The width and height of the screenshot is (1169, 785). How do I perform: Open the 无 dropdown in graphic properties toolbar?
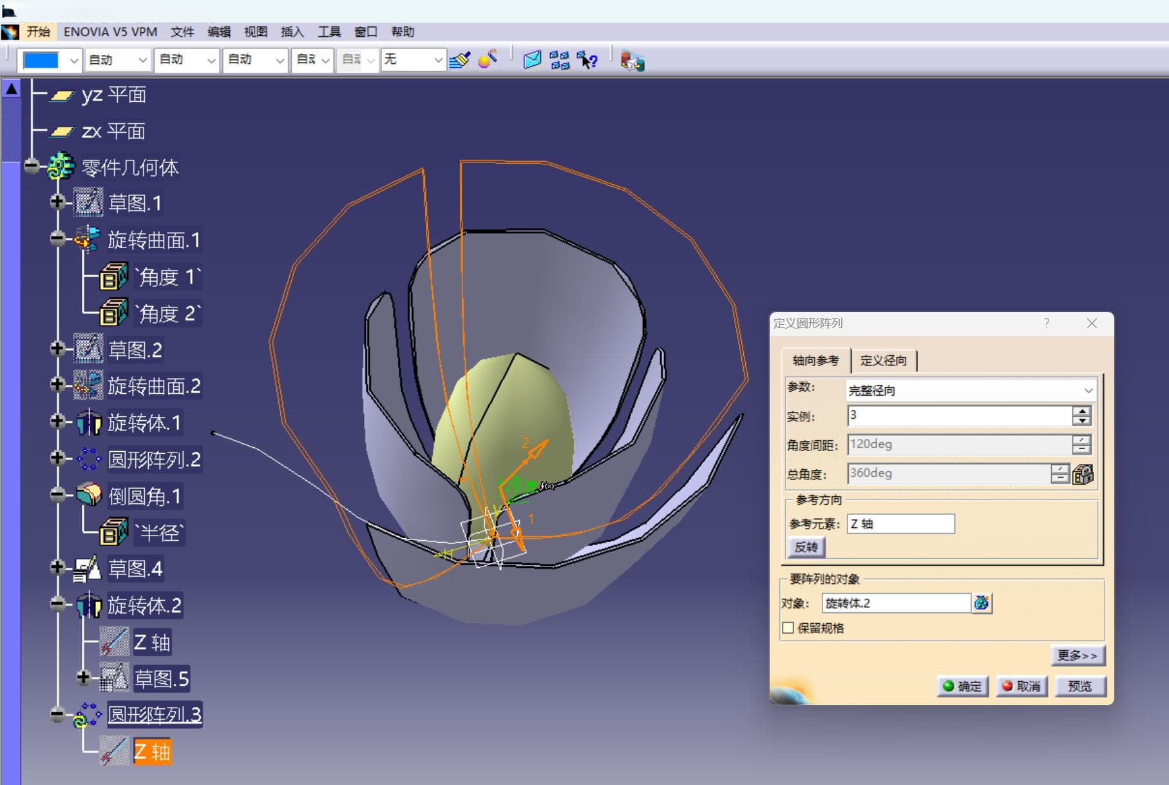point(438,61)
